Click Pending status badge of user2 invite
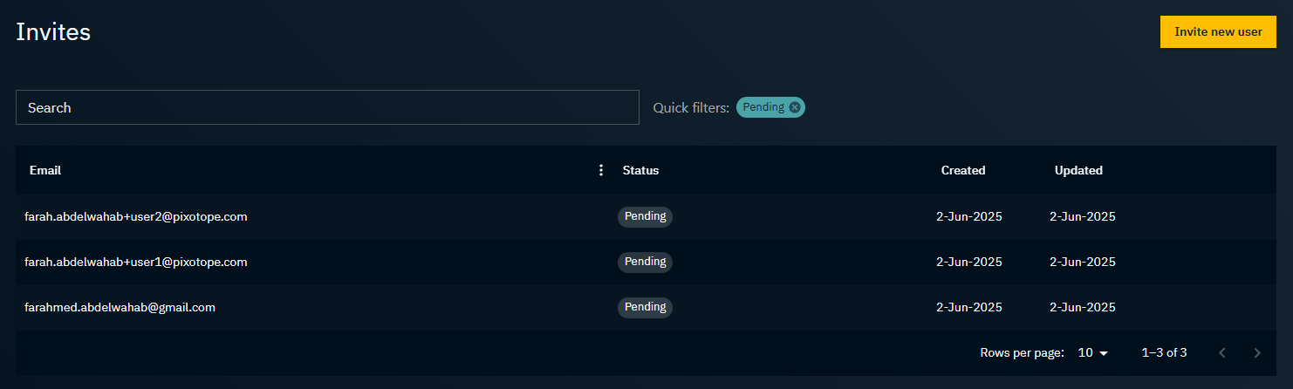 point(645,216)
